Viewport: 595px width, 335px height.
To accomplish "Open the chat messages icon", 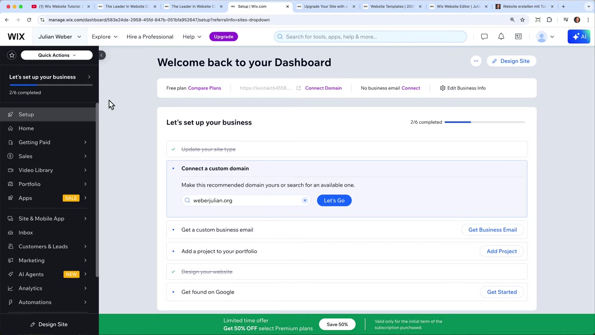I will pyautogui.click(x=484, y=37).
